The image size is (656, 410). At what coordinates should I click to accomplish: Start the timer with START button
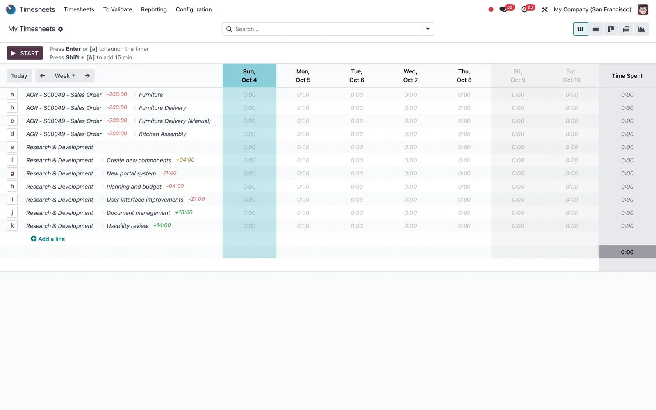(x=25, y=53)
